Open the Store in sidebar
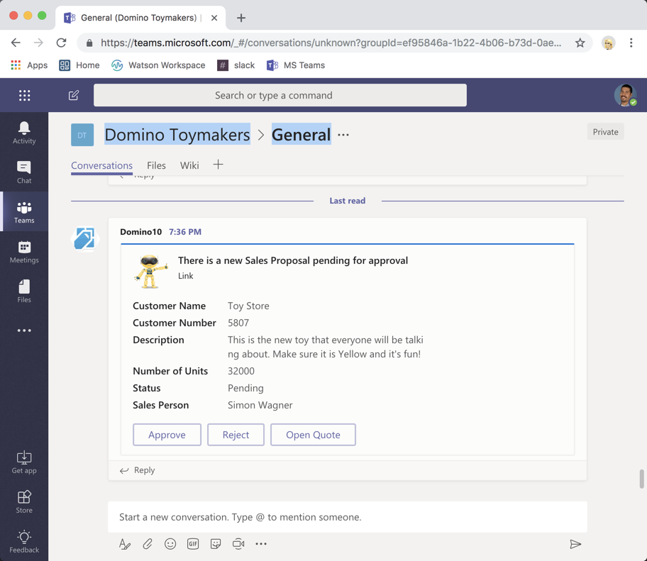The height and width of the screenshot is (561, 647). coord(24,501)
